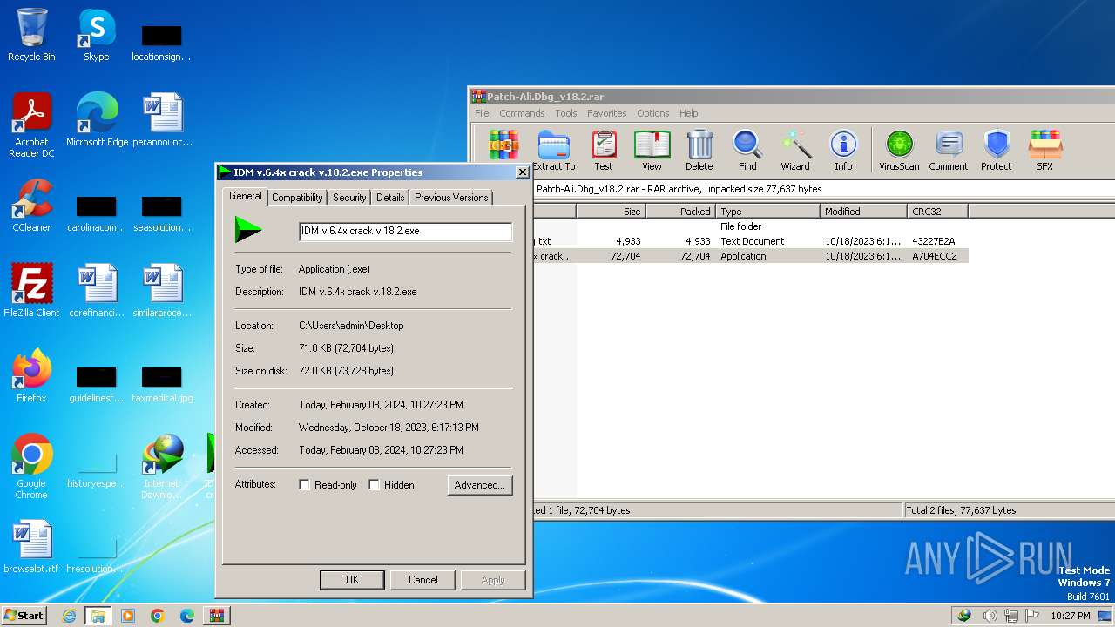
Task: Open Edge from the taskbar
Action: click(187, 616)
